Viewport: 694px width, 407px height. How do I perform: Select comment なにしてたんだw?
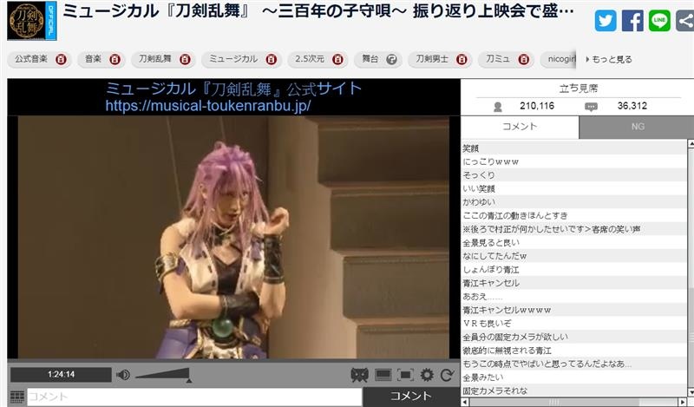click(x=574, y=256)
